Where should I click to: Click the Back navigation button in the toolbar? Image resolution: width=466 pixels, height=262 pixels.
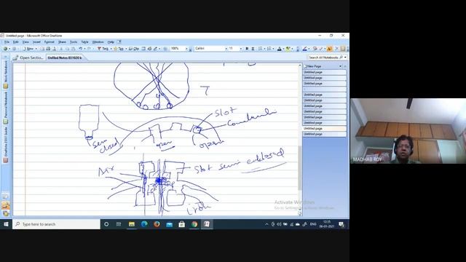pyautogui.click(x=5, y=49)
